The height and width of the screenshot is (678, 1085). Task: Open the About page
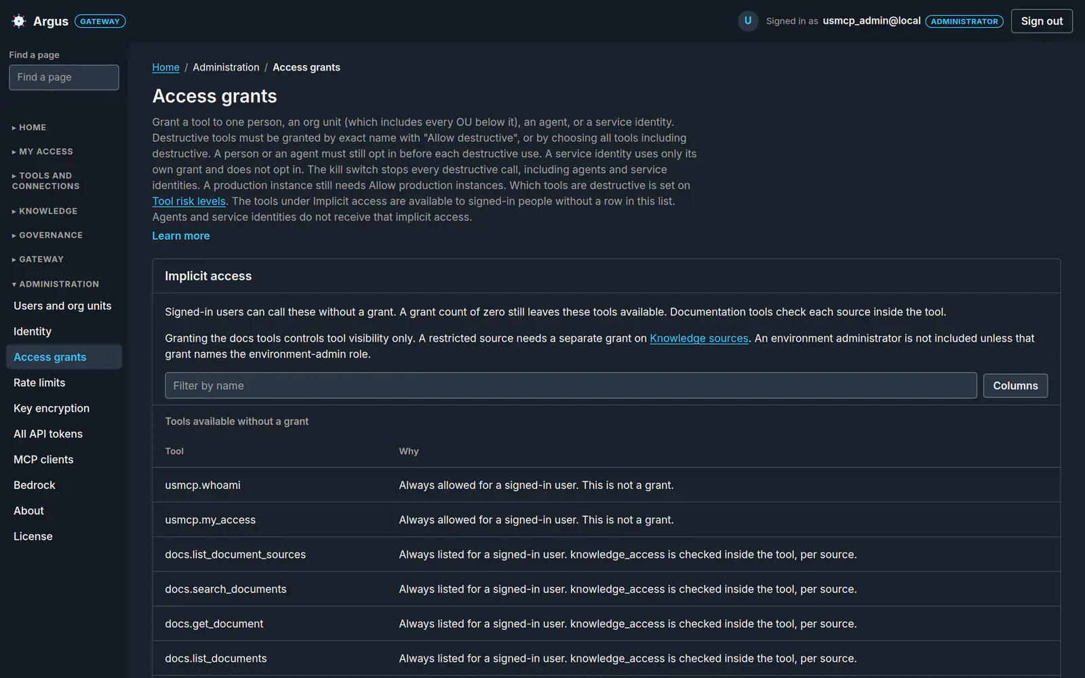64,511
